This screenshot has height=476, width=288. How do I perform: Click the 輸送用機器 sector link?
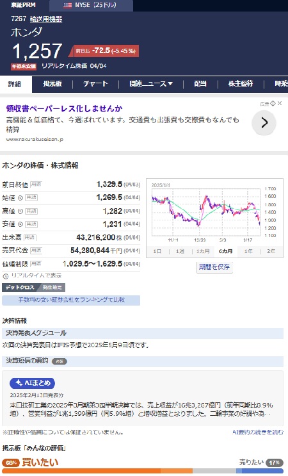pos(46,19)
